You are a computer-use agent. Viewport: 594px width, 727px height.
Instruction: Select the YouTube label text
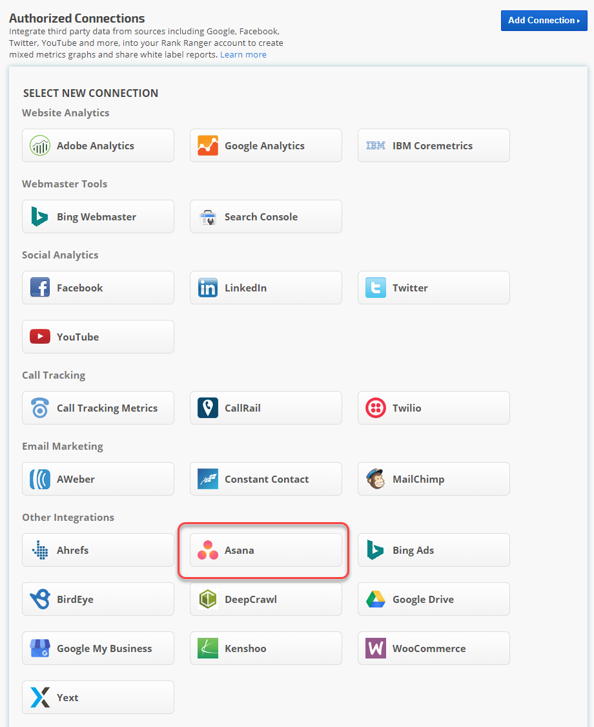pyautogui.click(x=78, y=337)
